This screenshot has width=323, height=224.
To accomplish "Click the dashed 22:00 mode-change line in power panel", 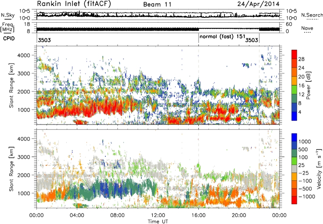I will (x=259, y=85).
